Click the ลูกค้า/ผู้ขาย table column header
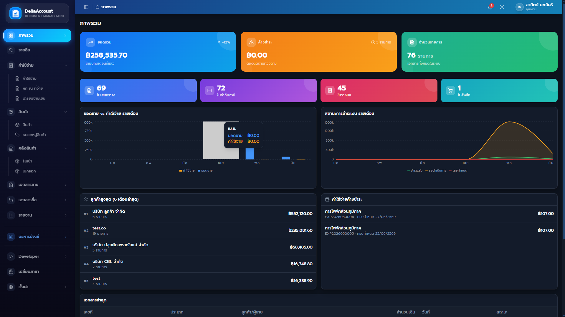The height and width of the screenshot is (317, 565). point(252,312)
